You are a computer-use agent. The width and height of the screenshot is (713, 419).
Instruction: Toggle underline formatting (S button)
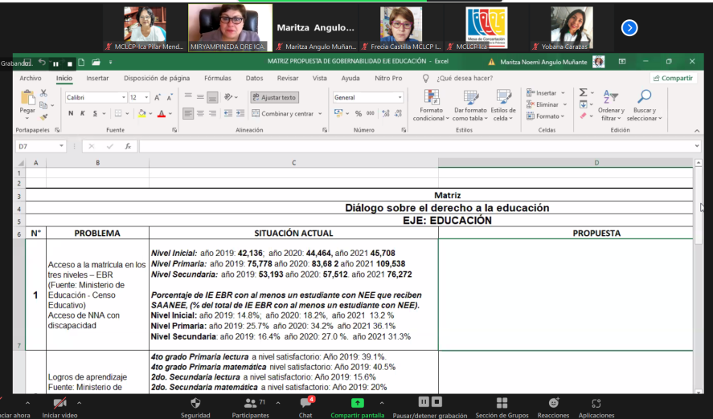(x=94, y=113)
